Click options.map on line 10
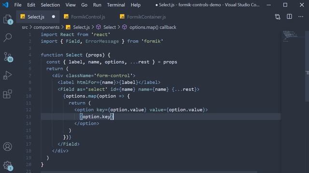This screenshot has width=309, height=173. (x=81, y=96)
